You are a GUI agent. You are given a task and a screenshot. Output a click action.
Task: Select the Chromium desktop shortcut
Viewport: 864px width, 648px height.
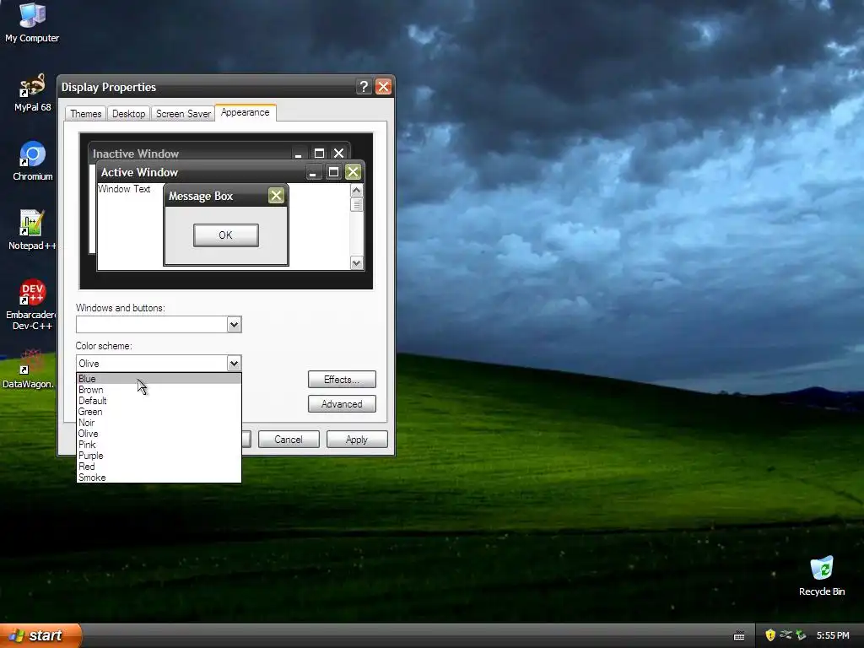pyautogui.click(x=33, y=161)
